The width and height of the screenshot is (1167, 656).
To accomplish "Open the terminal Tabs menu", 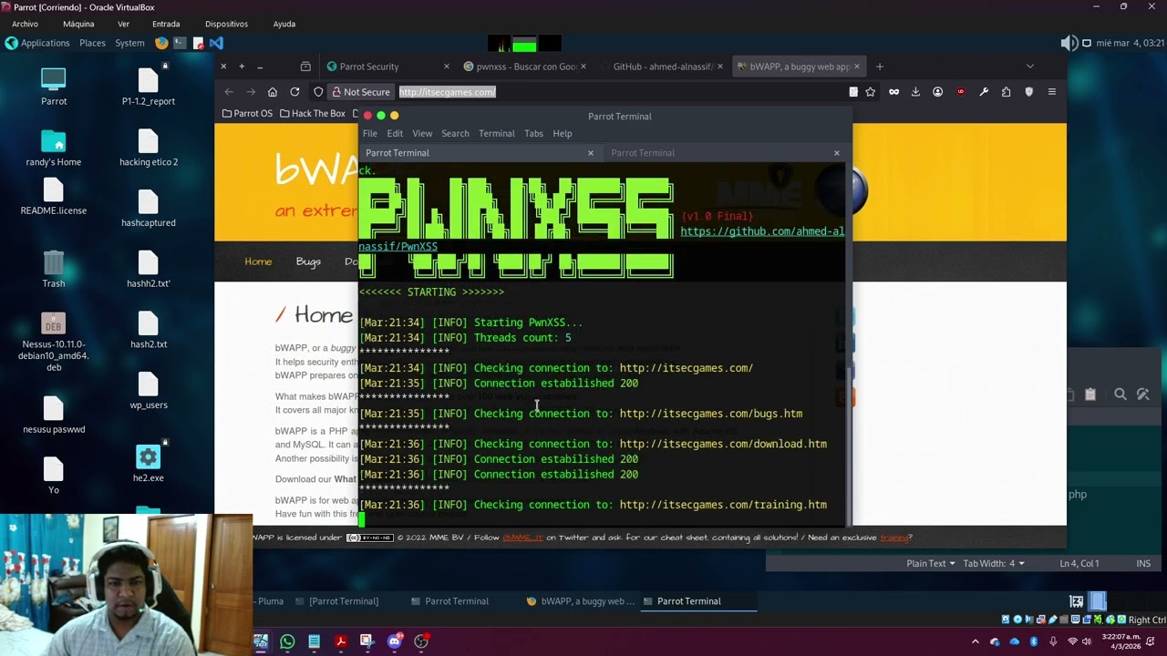I will coord(533,134).
